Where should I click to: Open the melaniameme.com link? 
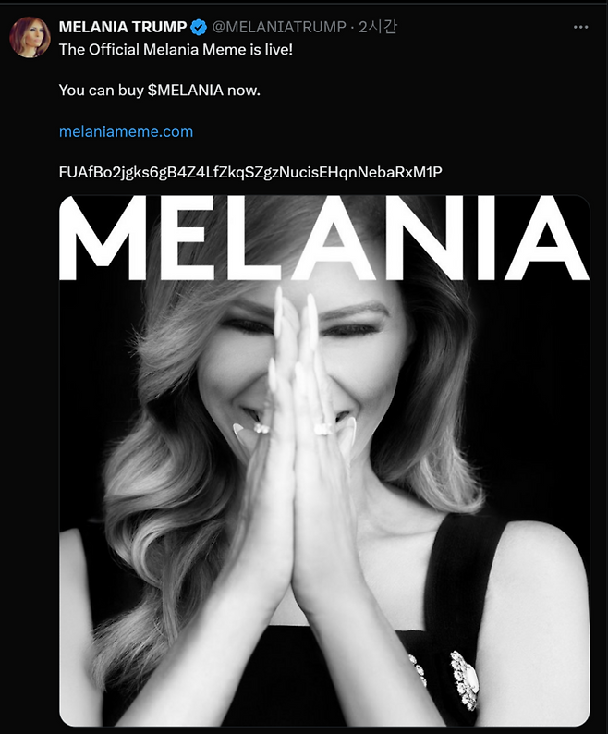tap(126, 131)
